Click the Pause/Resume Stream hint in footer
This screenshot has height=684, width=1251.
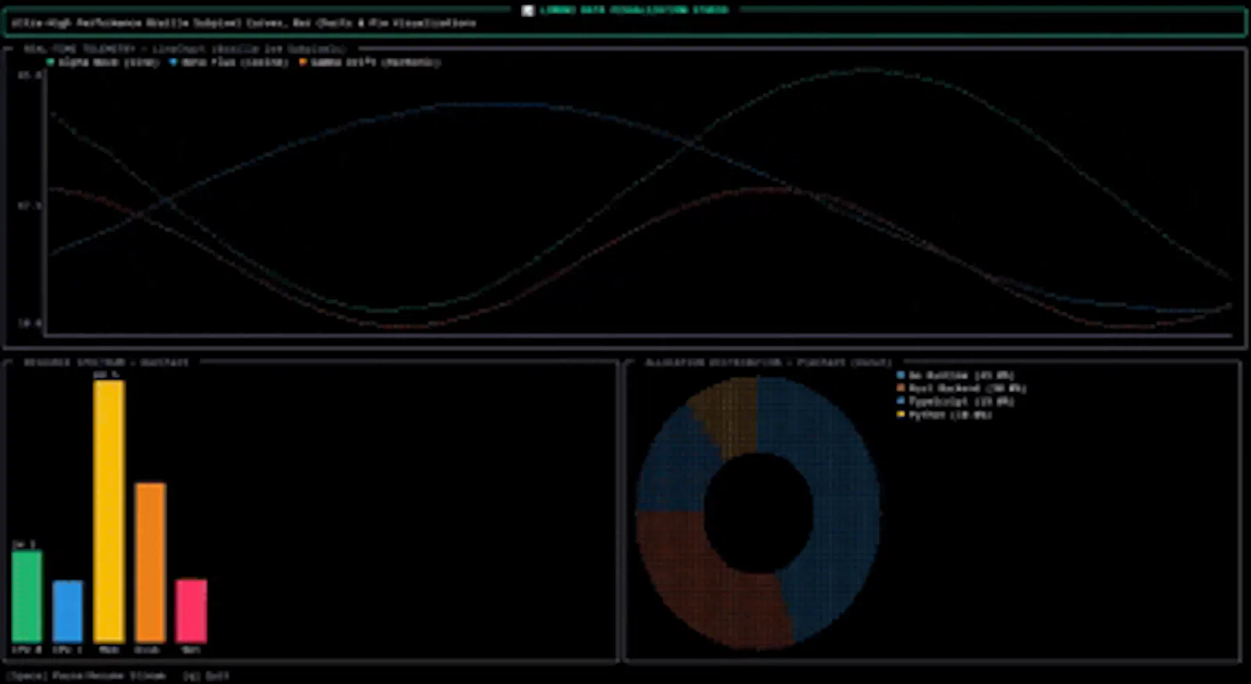click(x=87, y=675)
